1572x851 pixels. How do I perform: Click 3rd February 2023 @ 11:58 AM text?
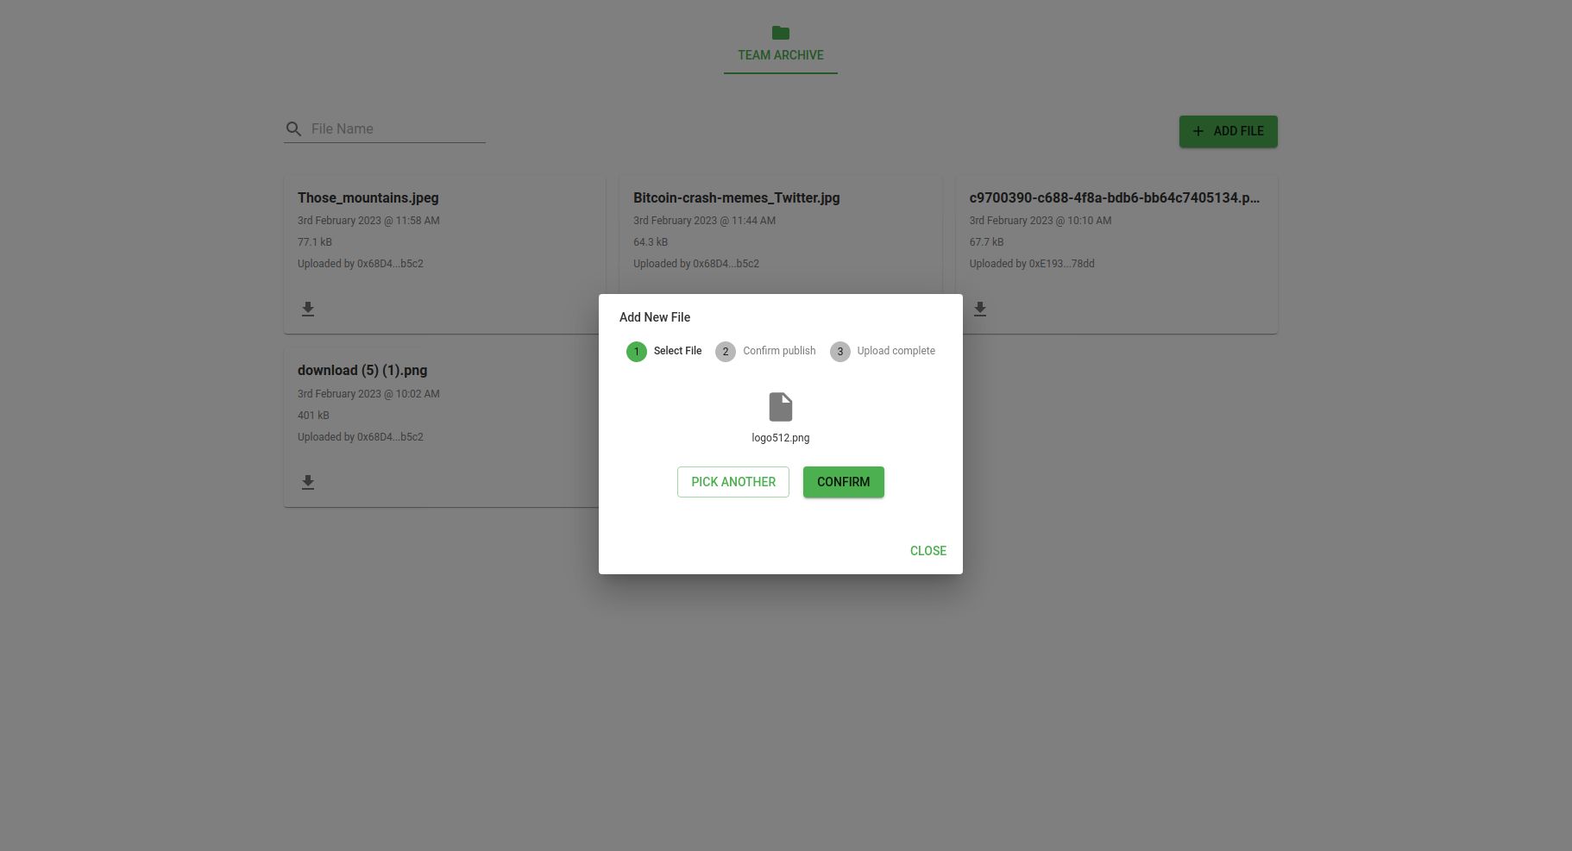[x=368, y=221]
